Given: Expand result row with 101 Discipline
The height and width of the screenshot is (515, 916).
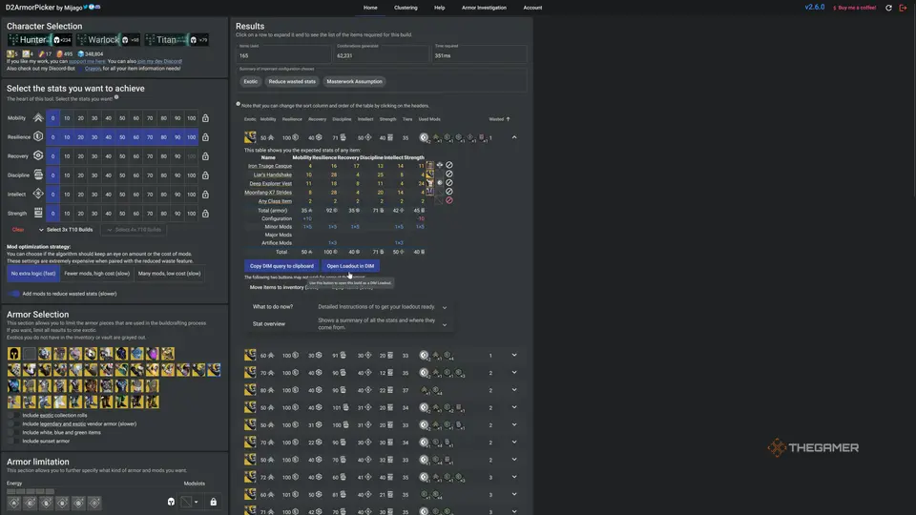Looking at the screenshot, I should coord(514,407).
